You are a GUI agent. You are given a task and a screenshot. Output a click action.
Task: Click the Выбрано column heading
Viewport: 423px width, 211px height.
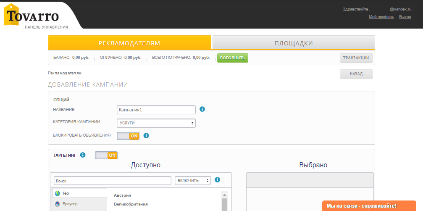point(313,165)
